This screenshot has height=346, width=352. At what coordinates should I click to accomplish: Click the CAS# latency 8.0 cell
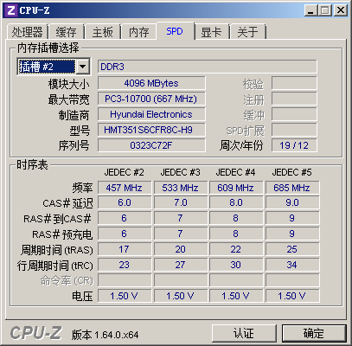click(236, 202)
